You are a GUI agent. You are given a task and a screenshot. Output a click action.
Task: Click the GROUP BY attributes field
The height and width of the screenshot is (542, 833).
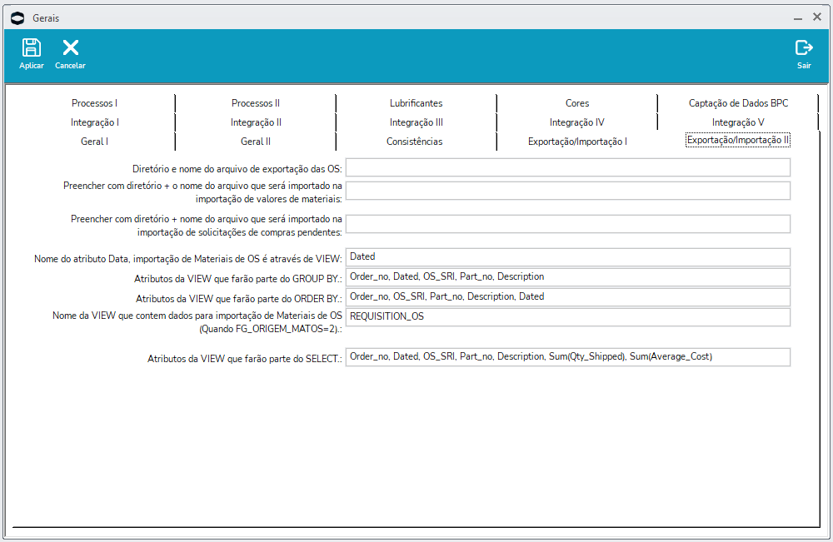click(568, 277)
